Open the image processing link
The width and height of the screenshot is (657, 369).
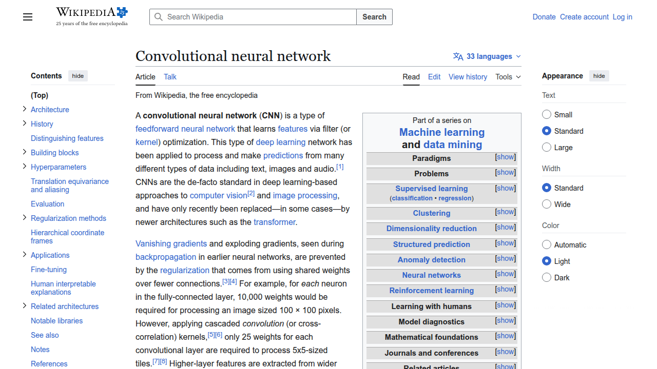click(x=305, y=196)
